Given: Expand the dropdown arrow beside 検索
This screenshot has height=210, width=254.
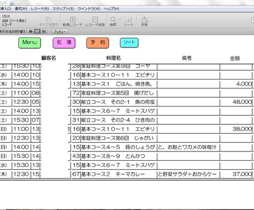Looking at the screenshot, I should (x=120, y=19).
